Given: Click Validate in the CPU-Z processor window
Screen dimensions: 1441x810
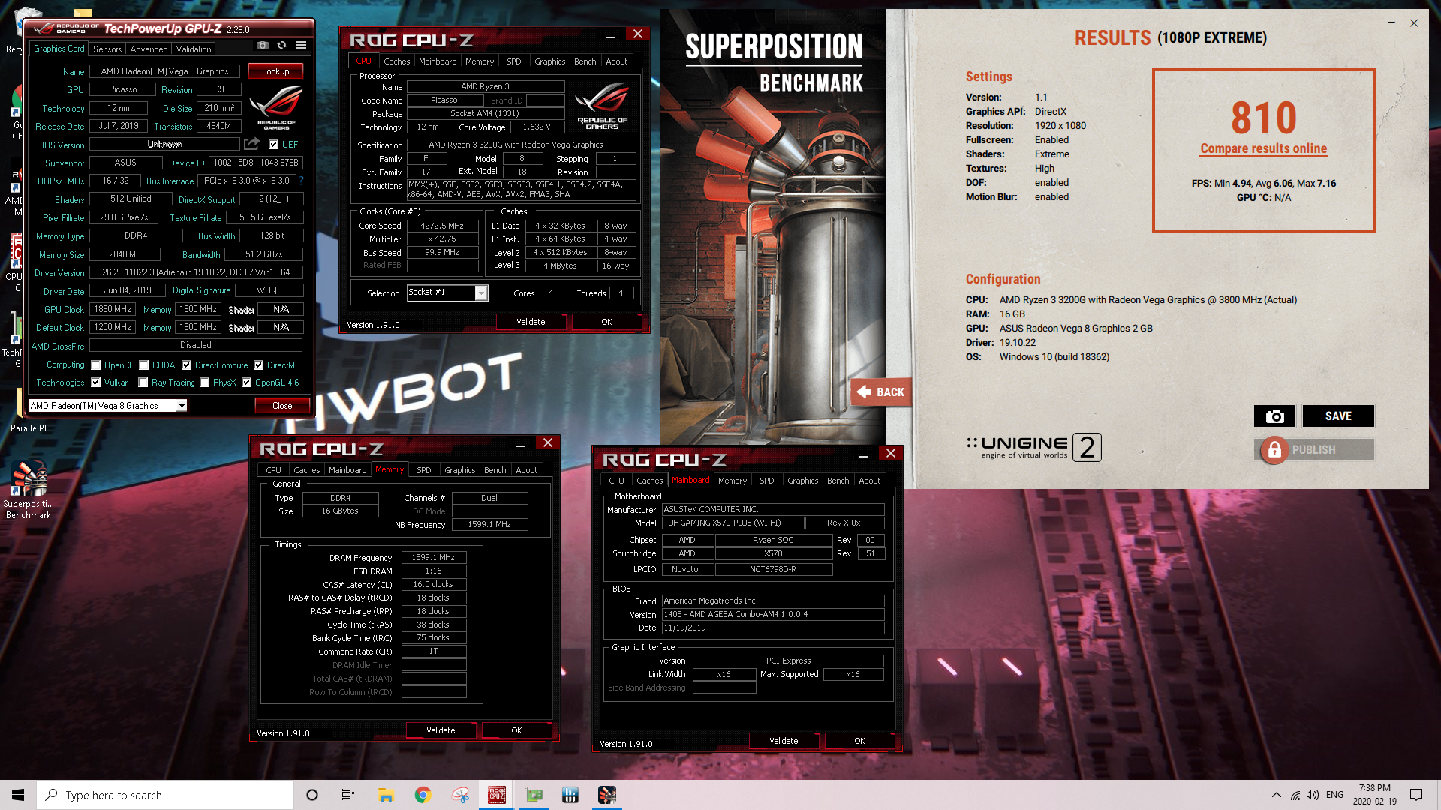Looking at the screenshot, I should pos(531,322).
